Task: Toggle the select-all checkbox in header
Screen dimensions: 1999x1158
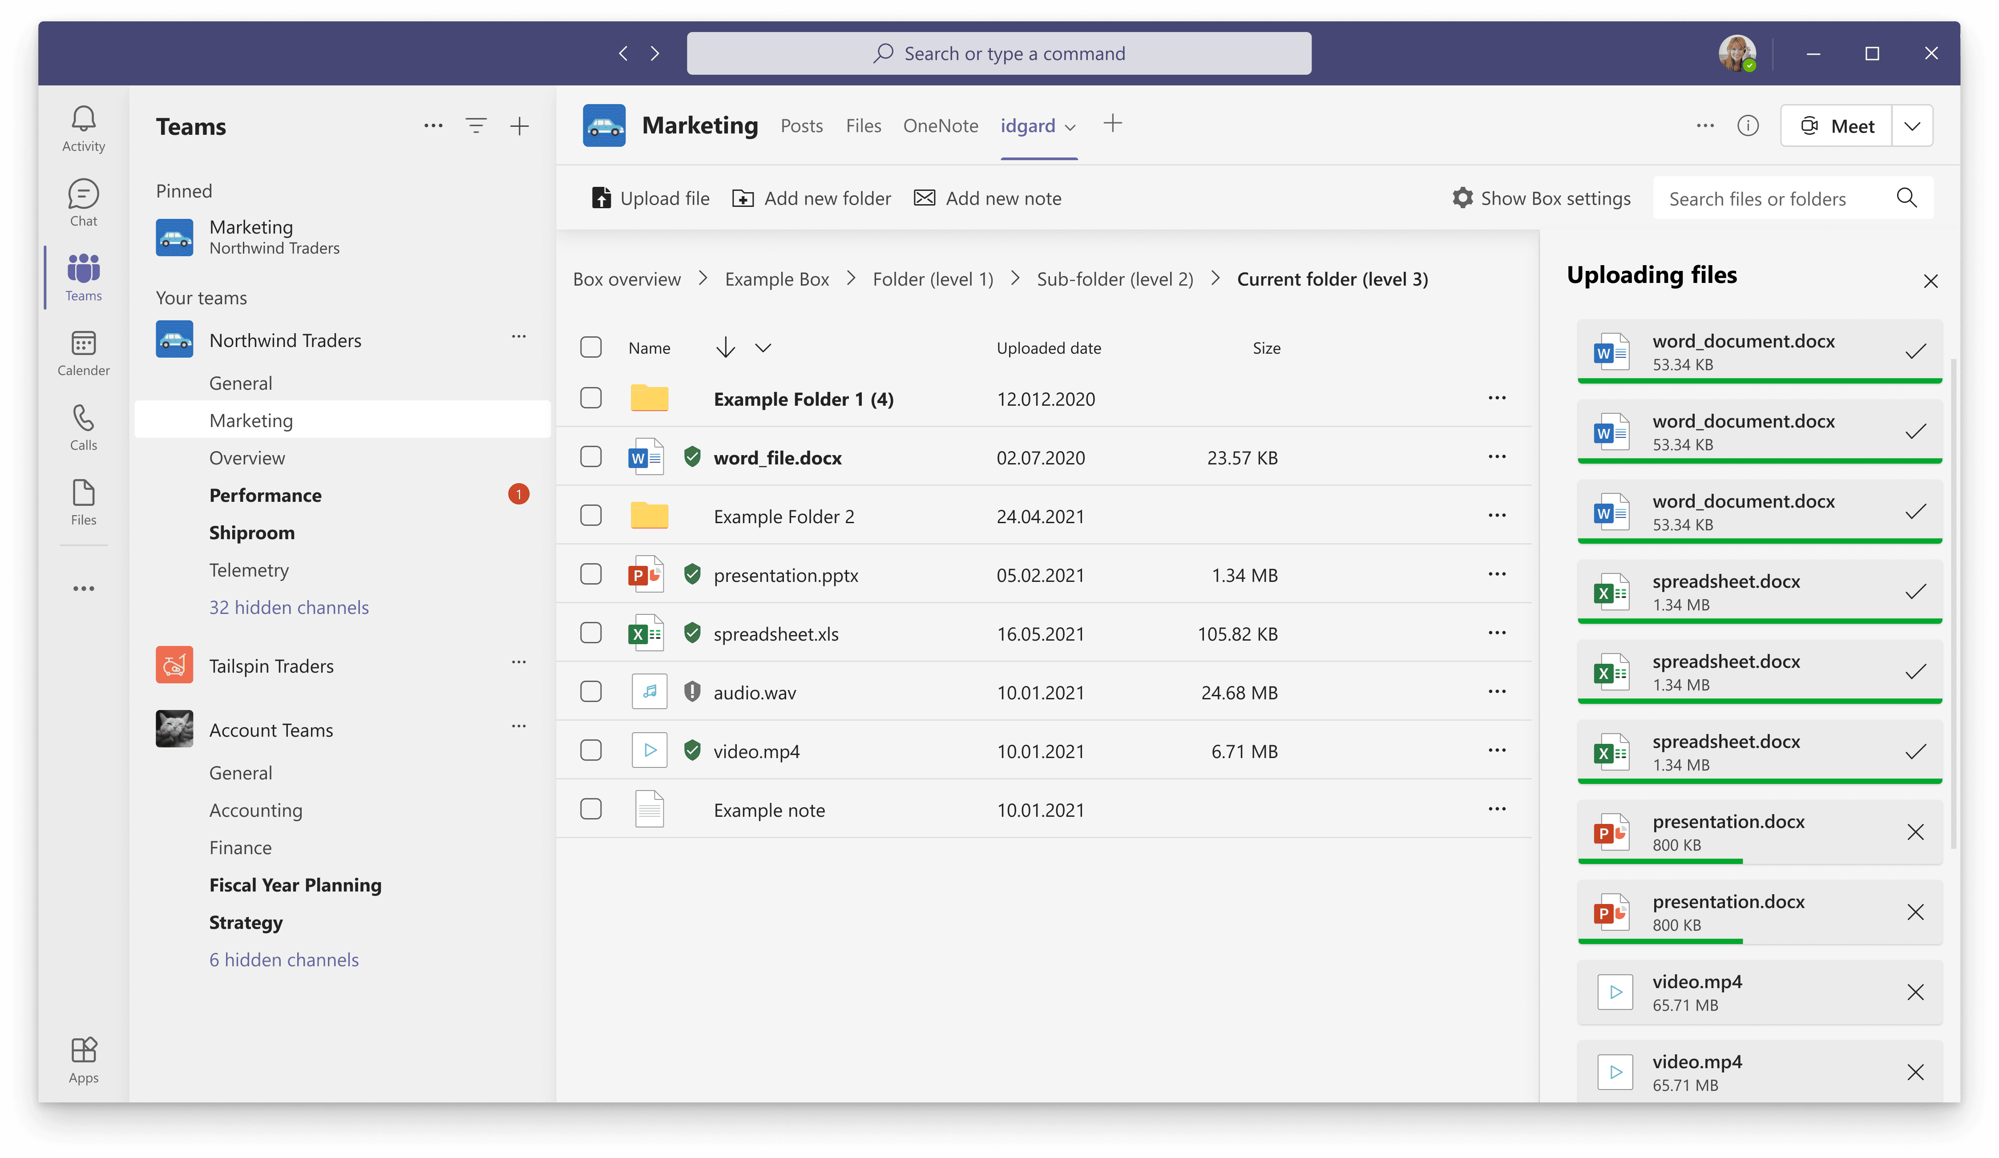Action: click(x=591, y=347)
